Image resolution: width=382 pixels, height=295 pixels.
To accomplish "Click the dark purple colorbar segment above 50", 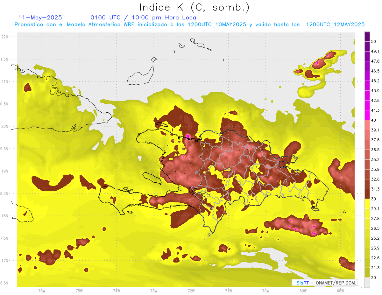I will [x=367, y=37].
